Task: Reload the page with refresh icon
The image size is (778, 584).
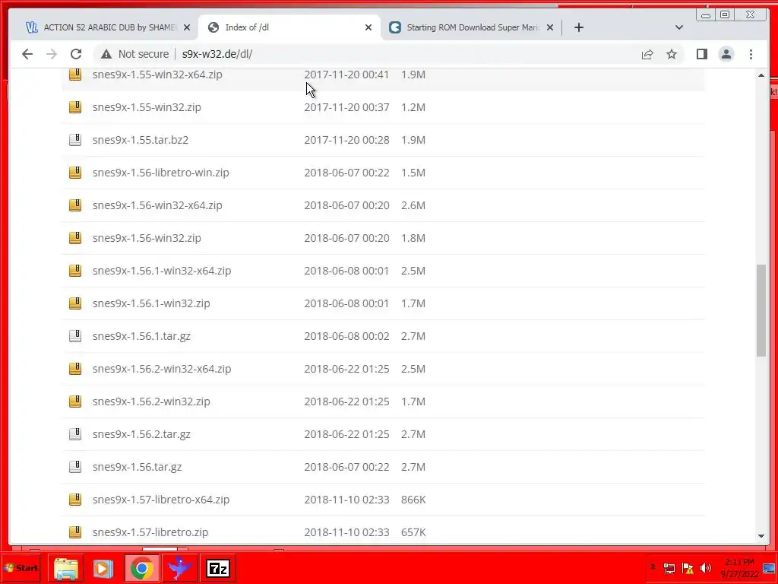Action: click(76, 54)
